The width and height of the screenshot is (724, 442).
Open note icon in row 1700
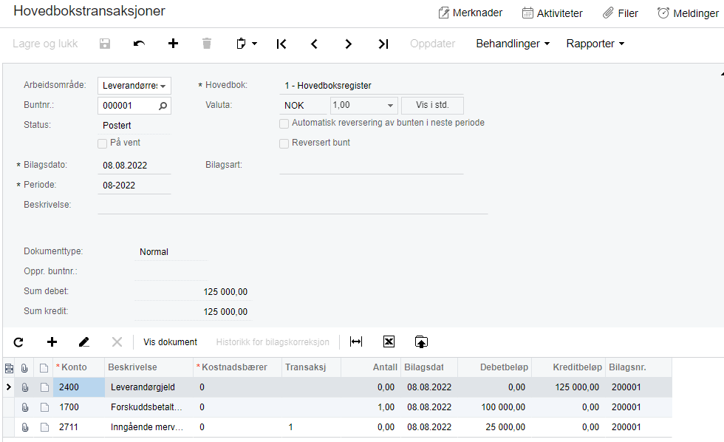coord(44,407)
